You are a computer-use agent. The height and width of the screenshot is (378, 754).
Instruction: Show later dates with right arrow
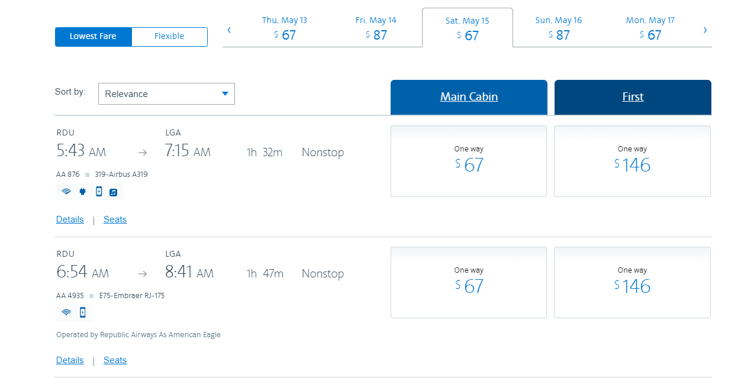(x=705, y=30)
